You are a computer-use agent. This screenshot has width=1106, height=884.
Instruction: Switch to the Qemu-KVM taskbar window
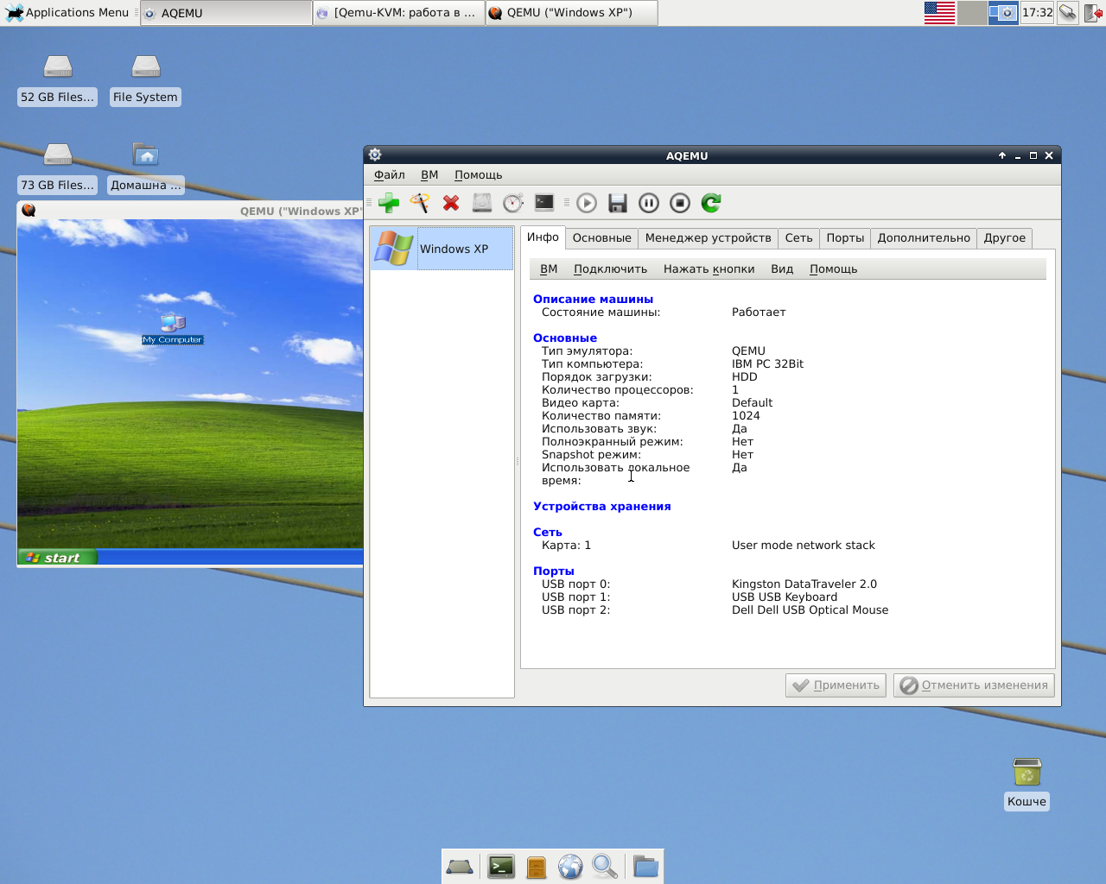click(398, 13)
